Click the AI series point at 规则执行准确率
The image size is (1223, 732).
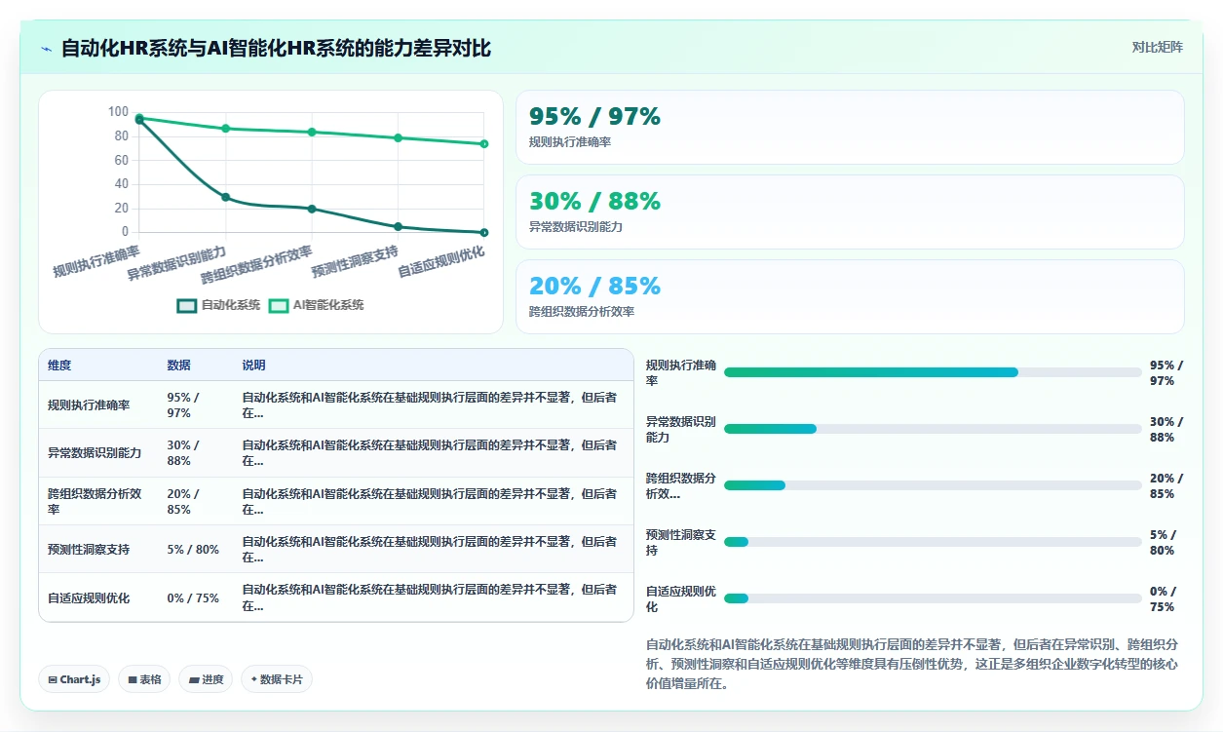(x=139, y=117)
